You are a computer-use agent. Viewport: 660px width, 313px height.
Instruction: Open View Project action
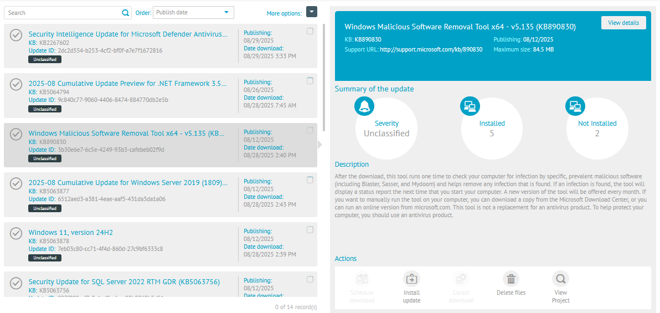click(x=561, y=279)
